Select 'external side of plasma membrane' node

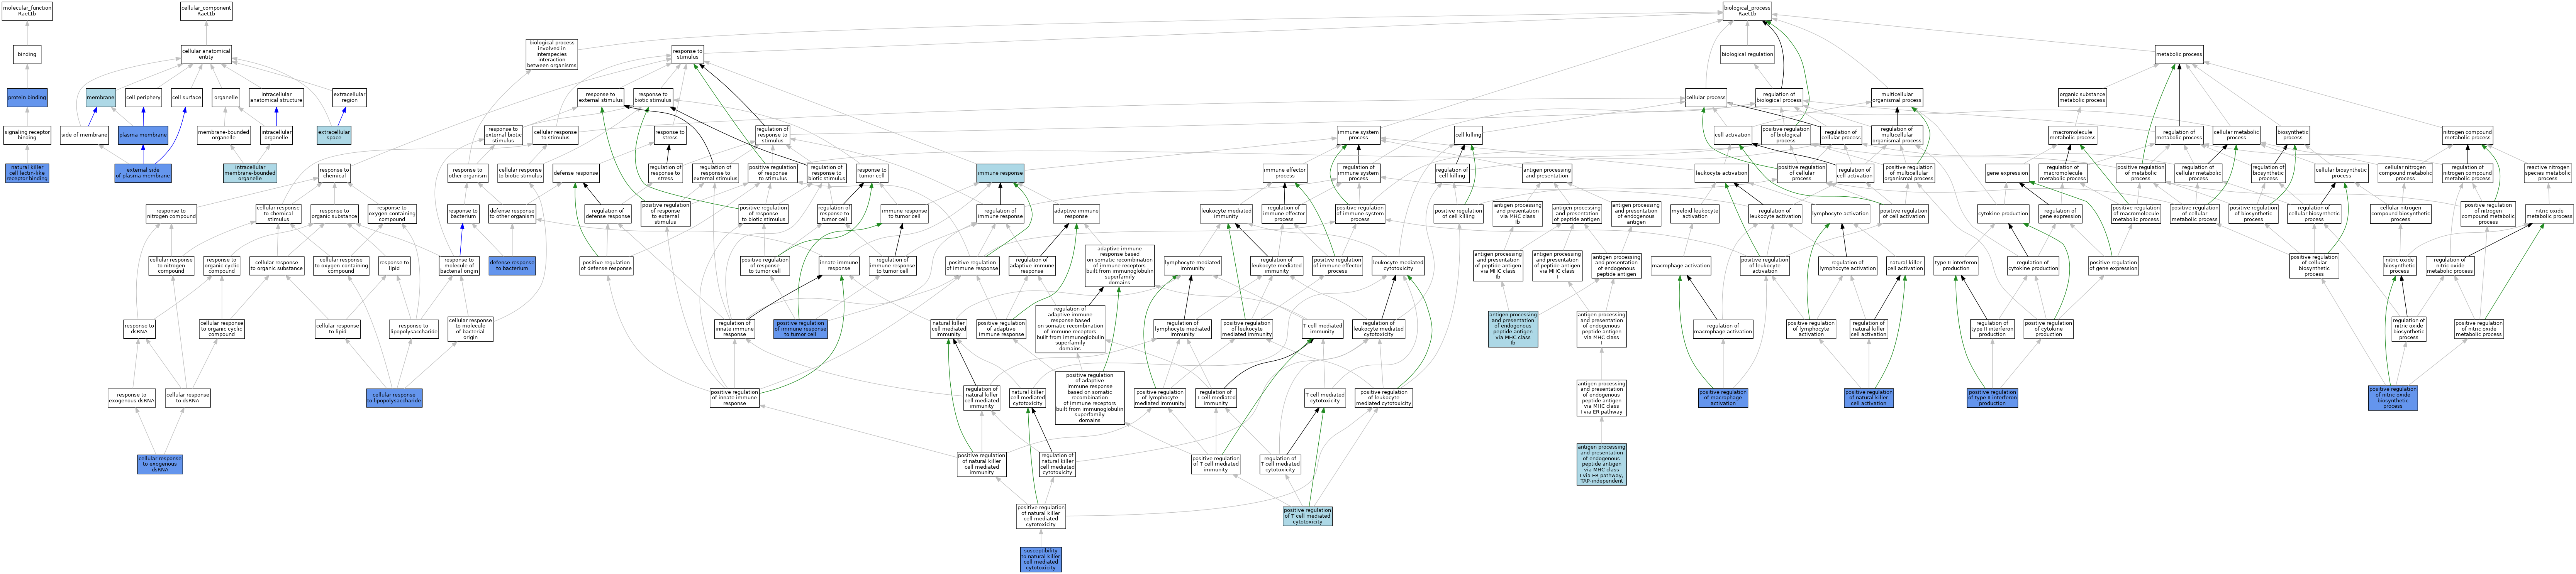coord(143,173)
